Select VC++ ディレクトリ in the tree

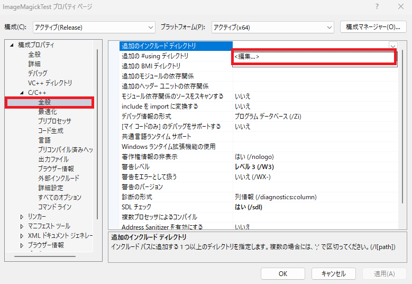pos(50,83)
